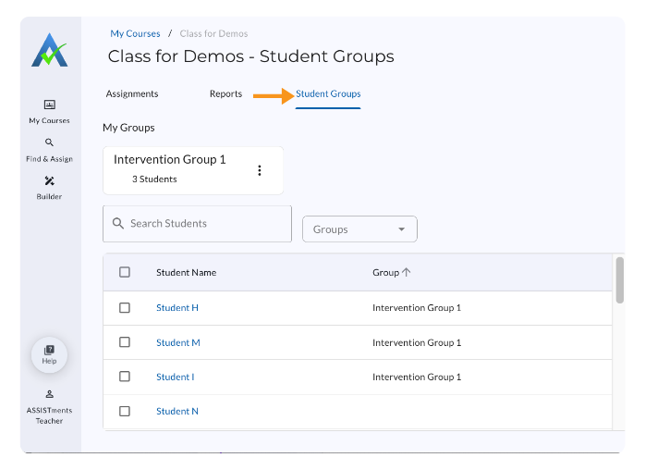Open the Help button

pyautogui.click(x=49, y=354)
